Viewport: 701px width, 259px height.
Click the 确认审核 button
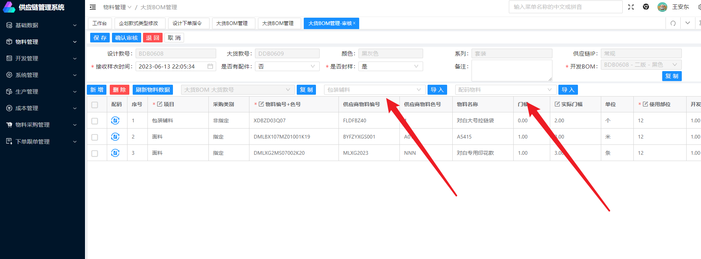126,38
